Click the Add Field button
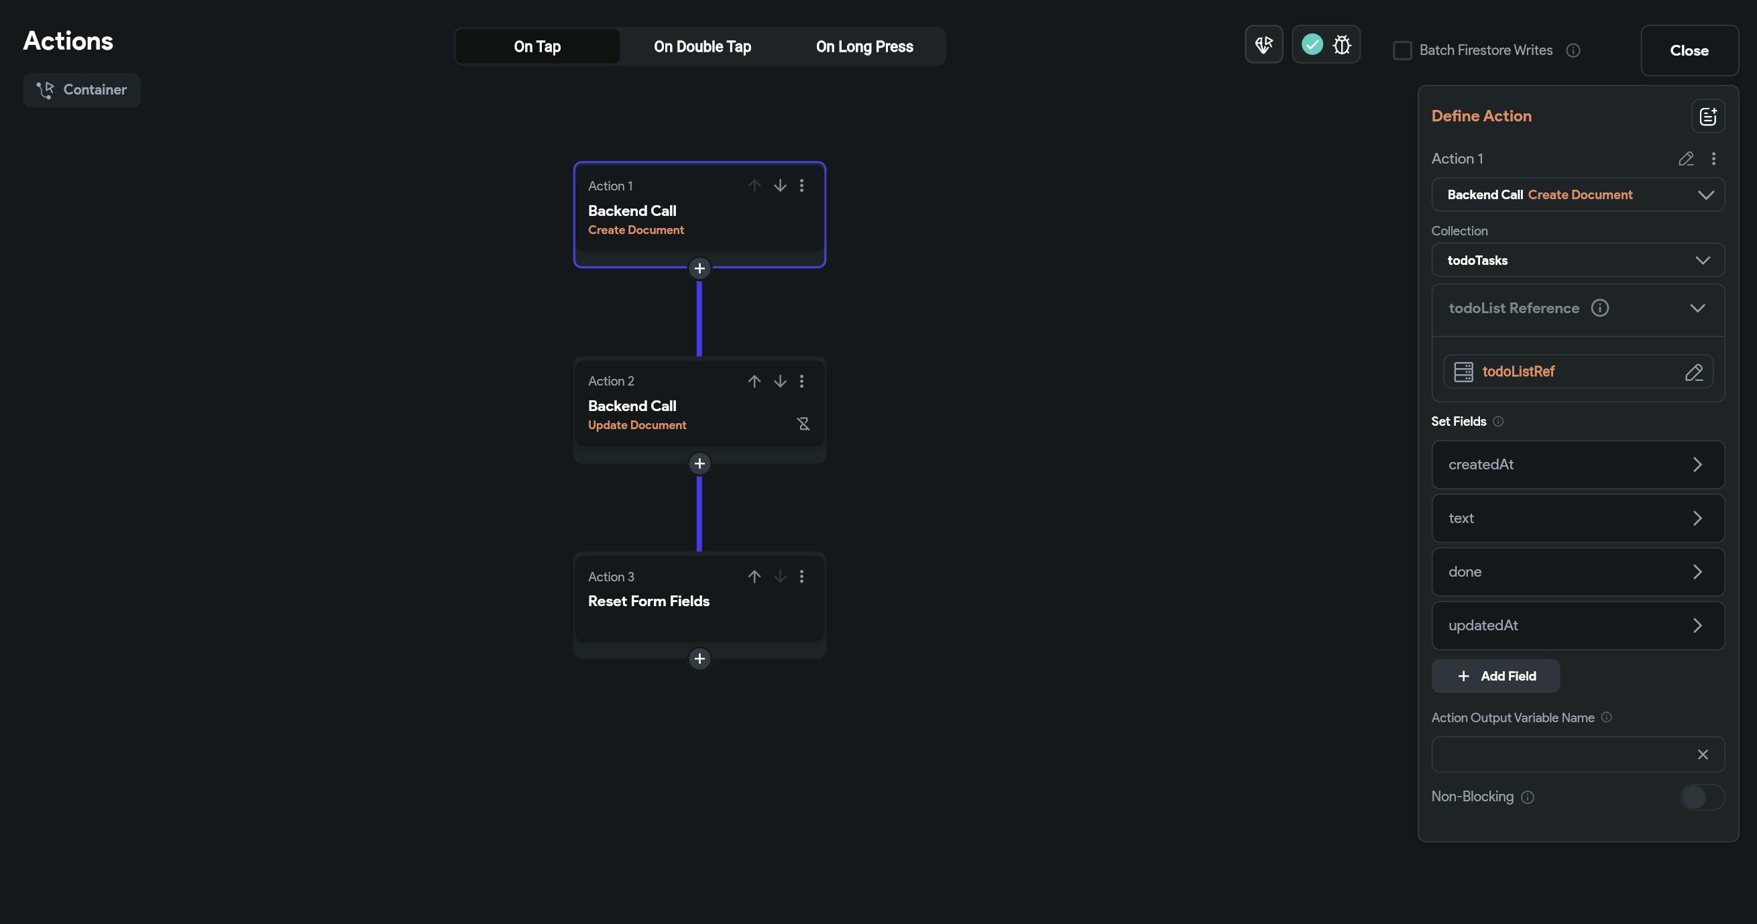 [1495, 676]
